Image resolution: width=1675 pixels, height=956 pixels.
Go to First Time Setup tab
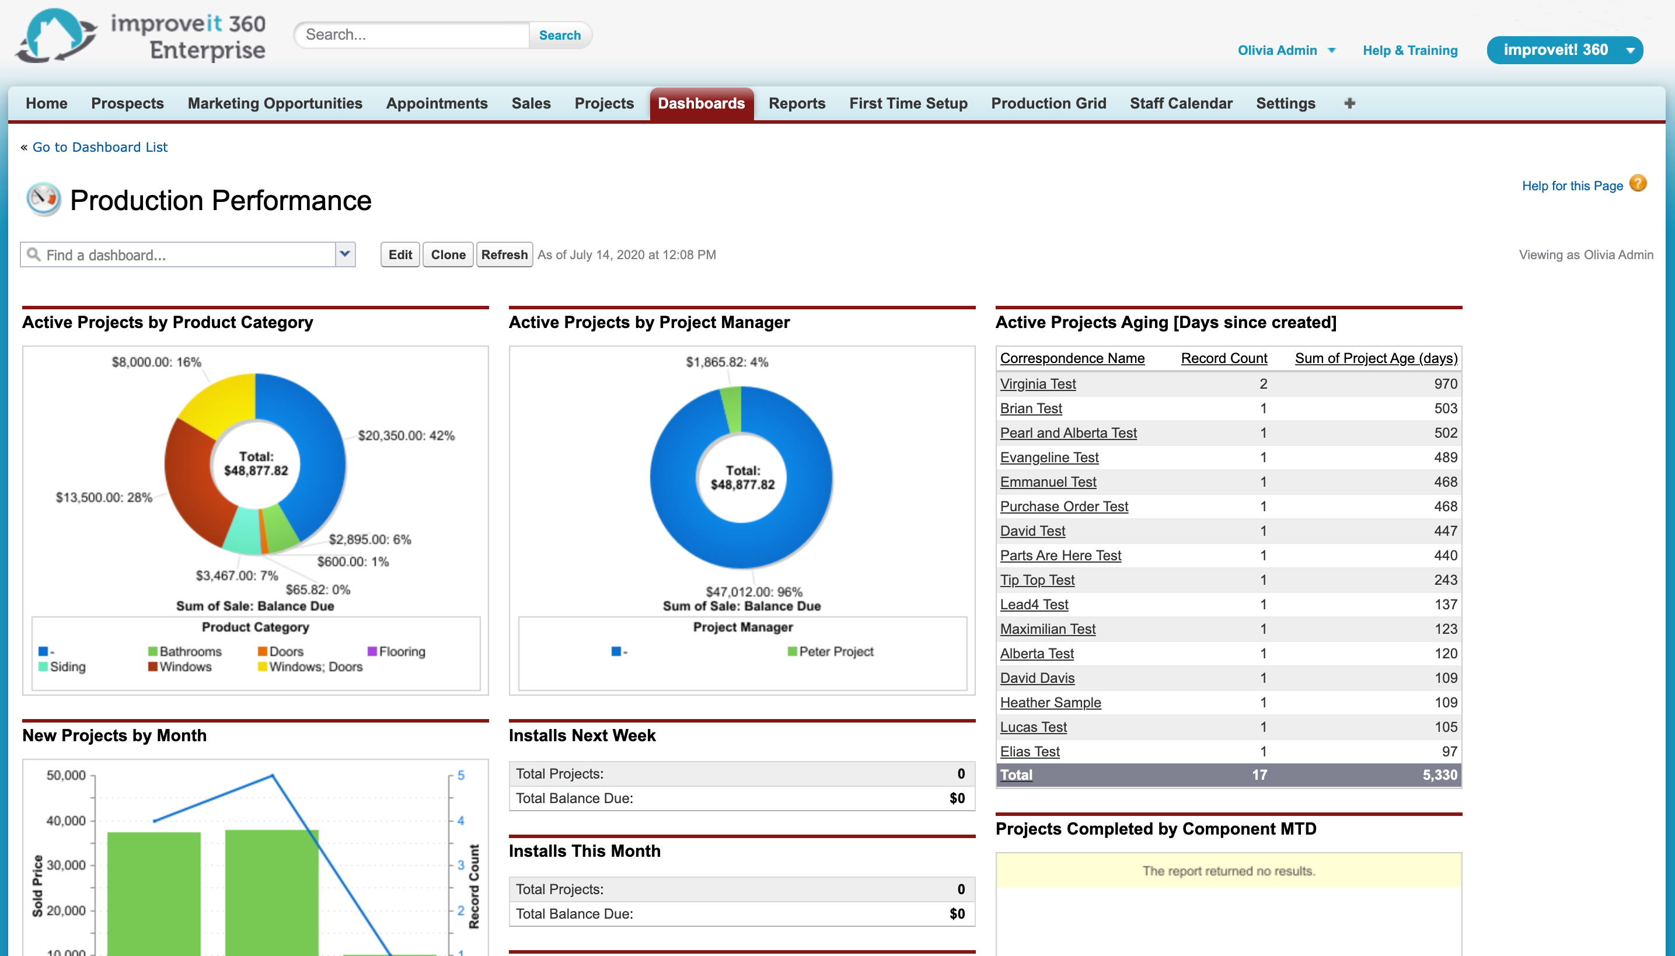point(908,103)
